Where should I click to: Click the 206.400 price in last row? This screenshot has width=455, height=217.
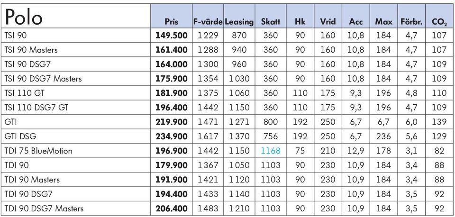pyautogui.click(x=172, y=208)
